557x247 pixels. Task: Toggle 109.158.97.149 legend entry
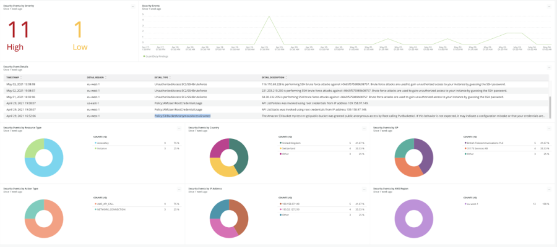click(290, 204)
